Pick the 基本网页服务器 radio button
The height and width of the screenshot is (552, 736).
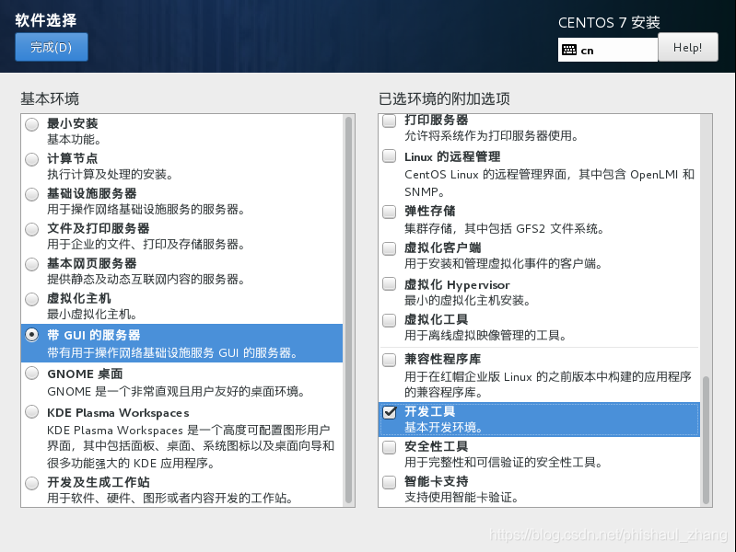32,264
